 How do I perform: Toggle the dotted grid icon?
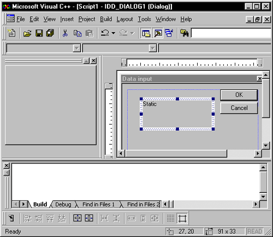[x=170, y=218]
